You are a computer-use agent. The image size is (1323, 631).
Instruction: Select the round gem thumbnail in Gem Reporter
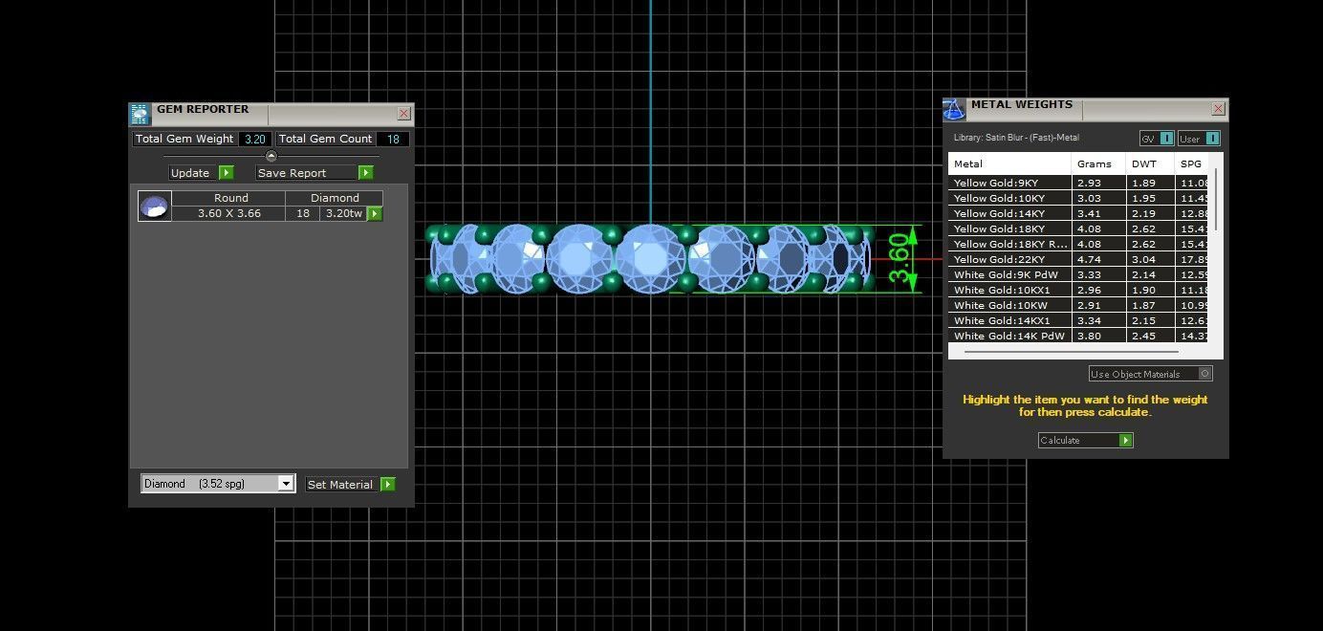coord(155,207)
